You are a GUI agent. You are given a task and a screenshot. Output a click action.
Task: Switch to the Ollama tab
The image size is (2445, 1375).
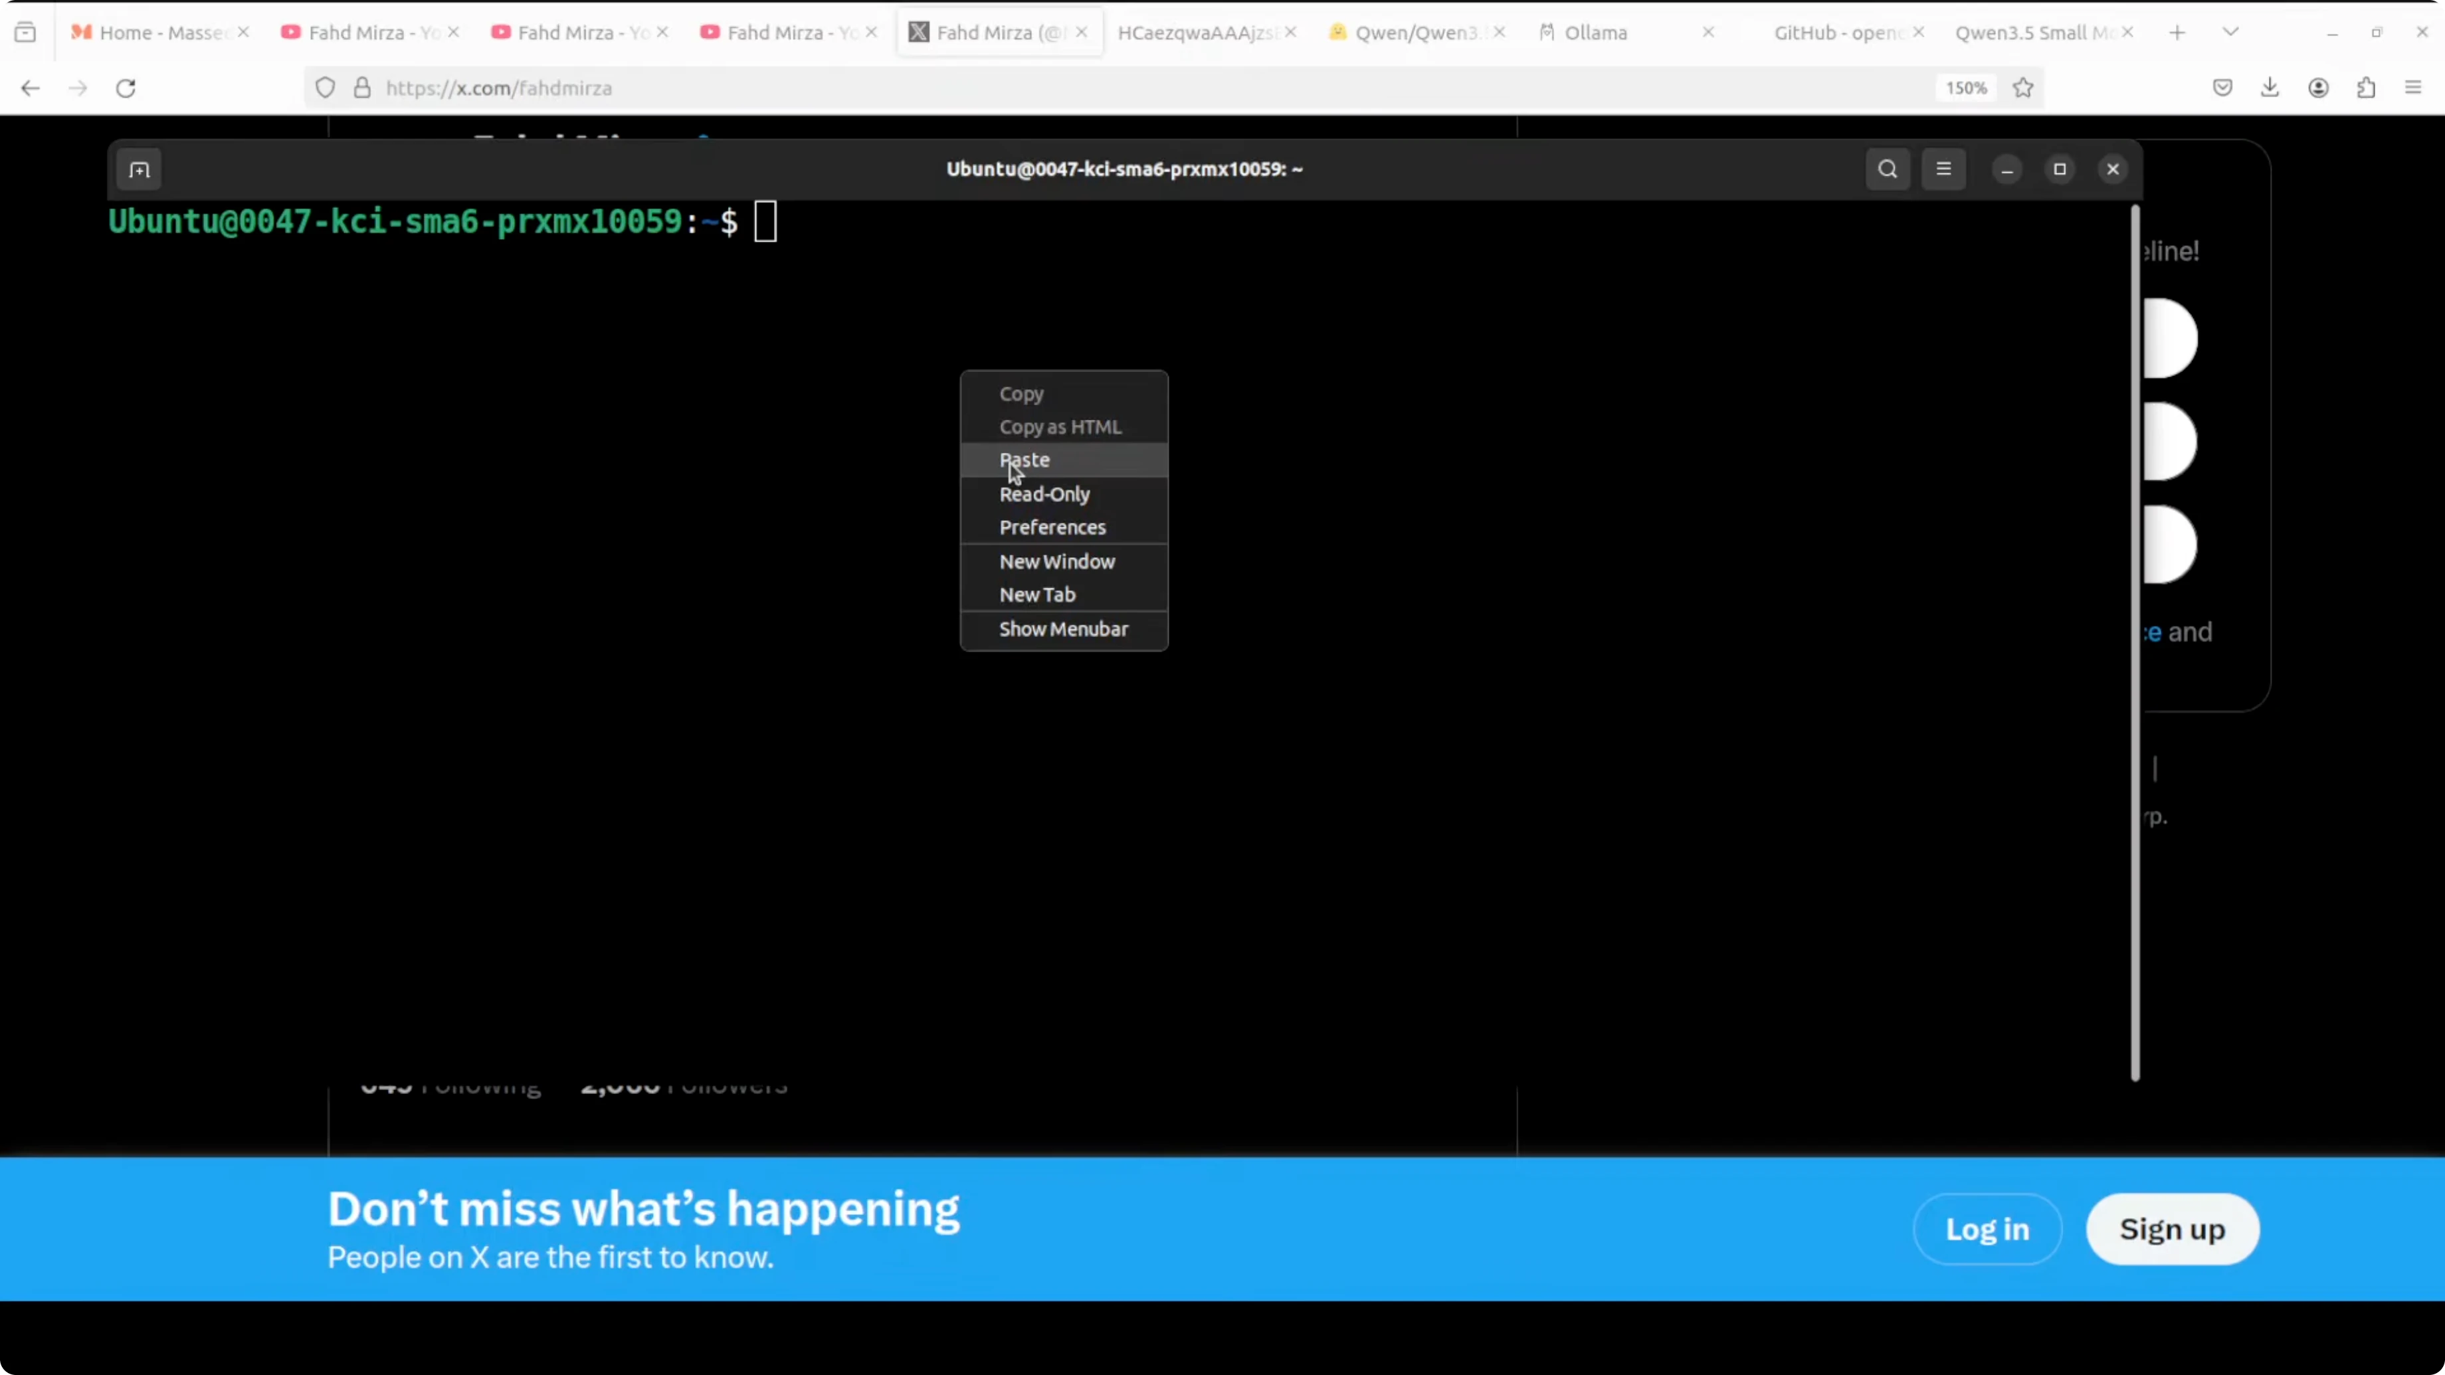[1594, 31]
